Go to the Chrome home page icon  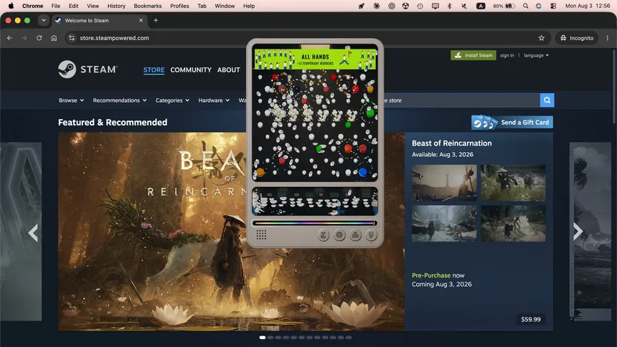[x=54, y=38]
